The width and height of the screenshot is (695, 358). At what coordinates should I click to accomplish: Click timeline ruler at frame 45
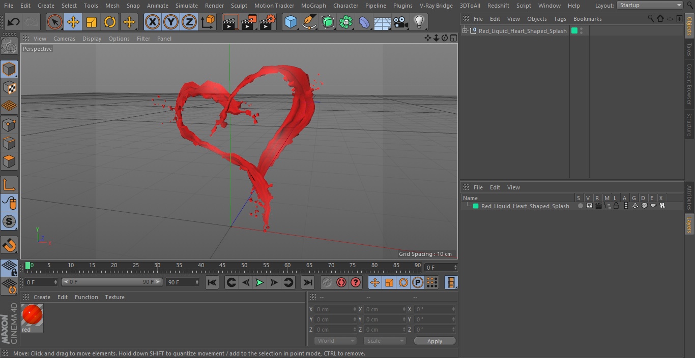tap(222, 266)
